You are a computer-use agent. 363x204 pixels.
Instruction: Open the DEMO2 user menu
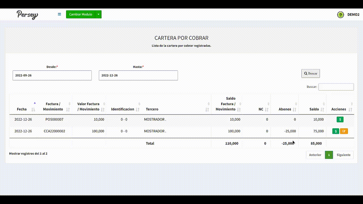353,15
